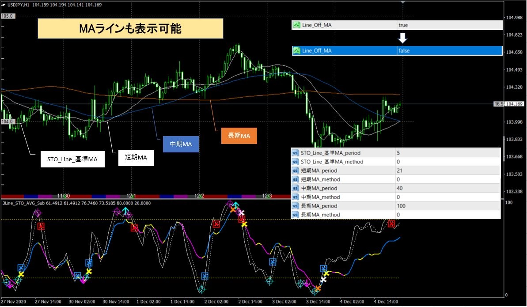Viewport: 527px width, 307px height.
Task: Select the Line_Off_MA parameter name with true value
Action: click(317, 25)
